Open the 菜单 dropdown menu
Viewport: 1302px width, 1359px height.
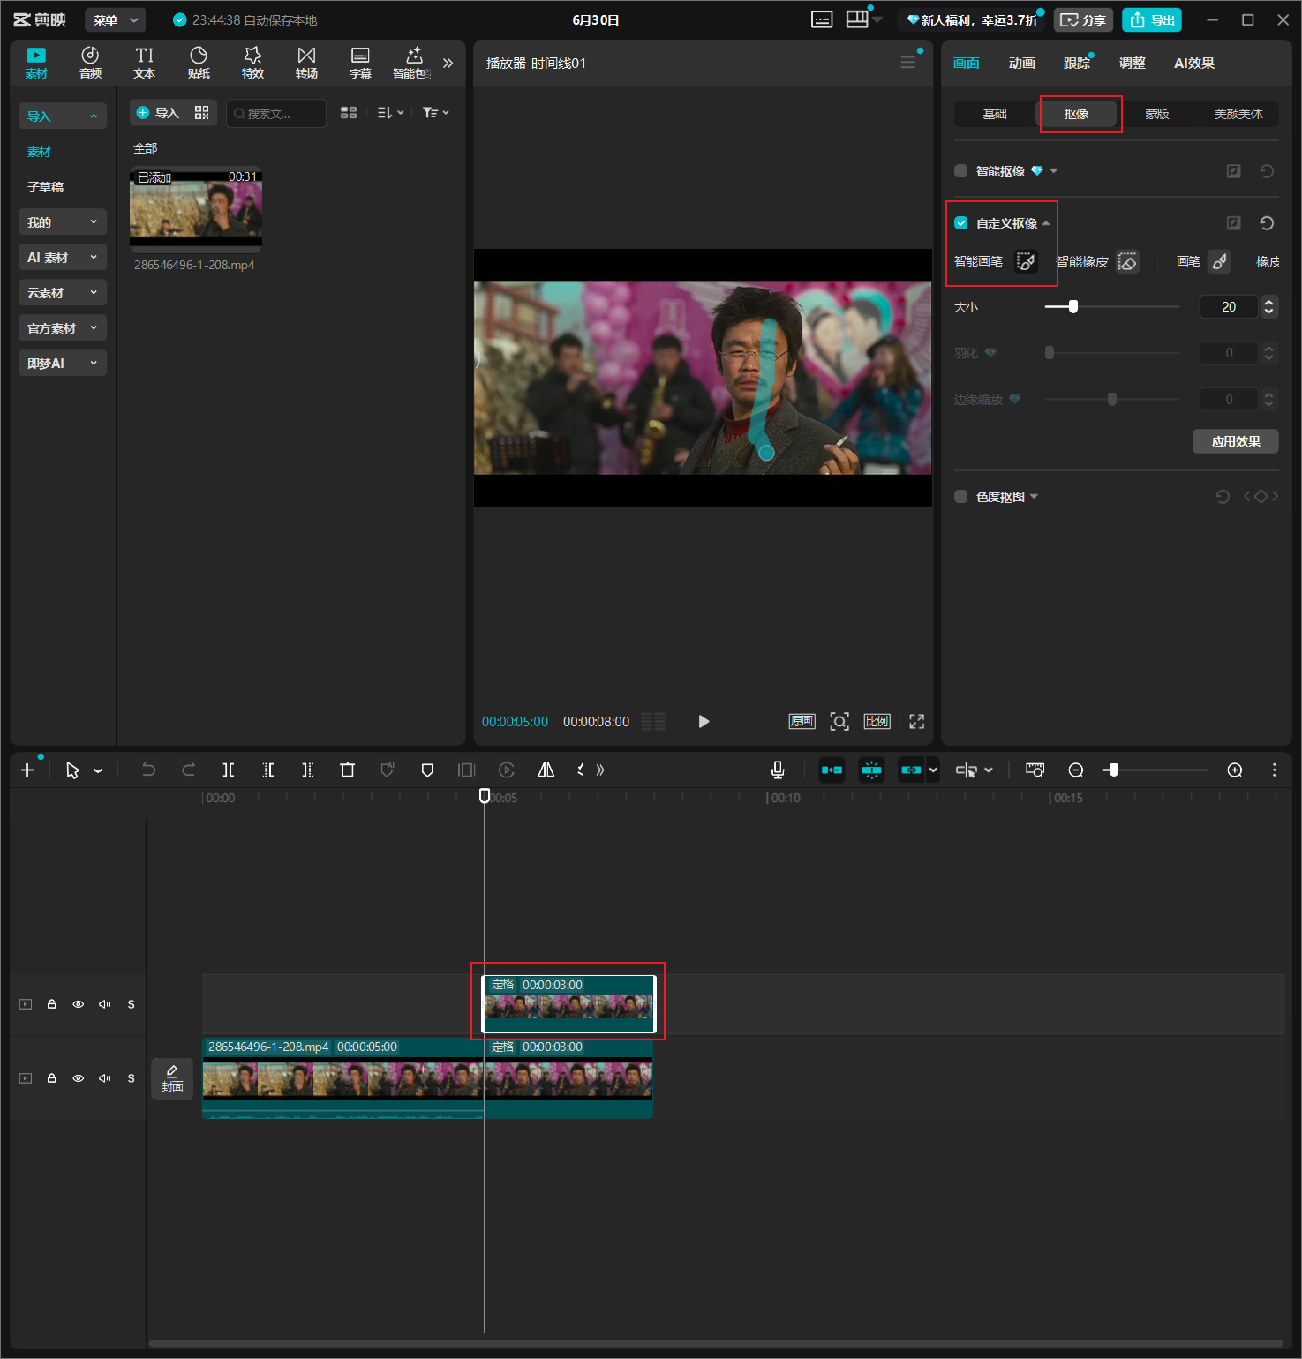coord(116,20)
